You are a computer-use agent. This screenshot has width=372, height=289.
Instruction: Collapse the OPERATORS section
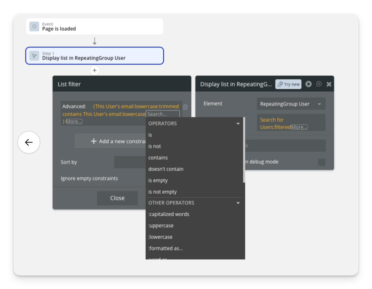point(238,124)
